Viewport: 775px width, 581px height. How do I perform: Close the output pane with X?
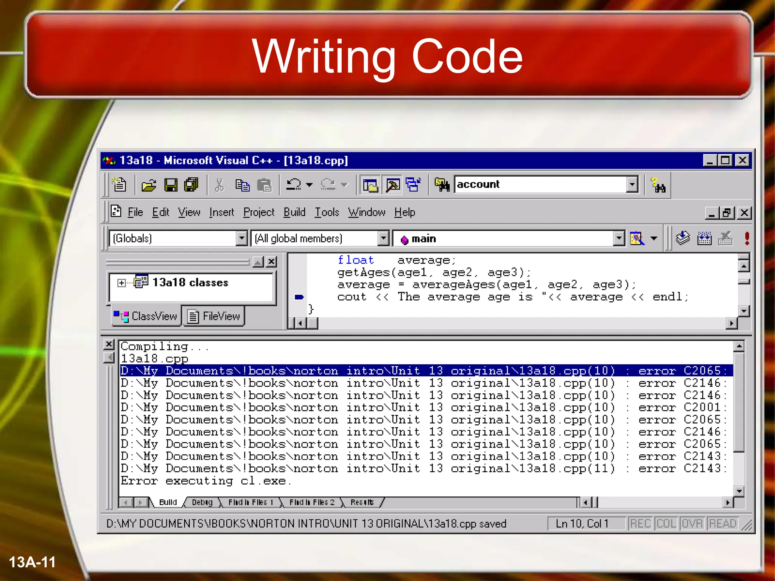pos(109,344)
